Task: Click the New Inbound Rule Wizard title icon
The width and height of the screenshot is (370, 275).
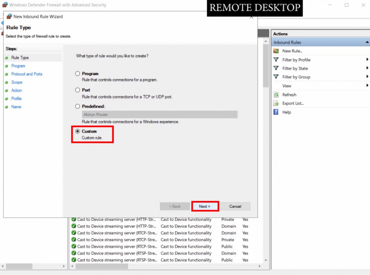Action: (9, 17)
